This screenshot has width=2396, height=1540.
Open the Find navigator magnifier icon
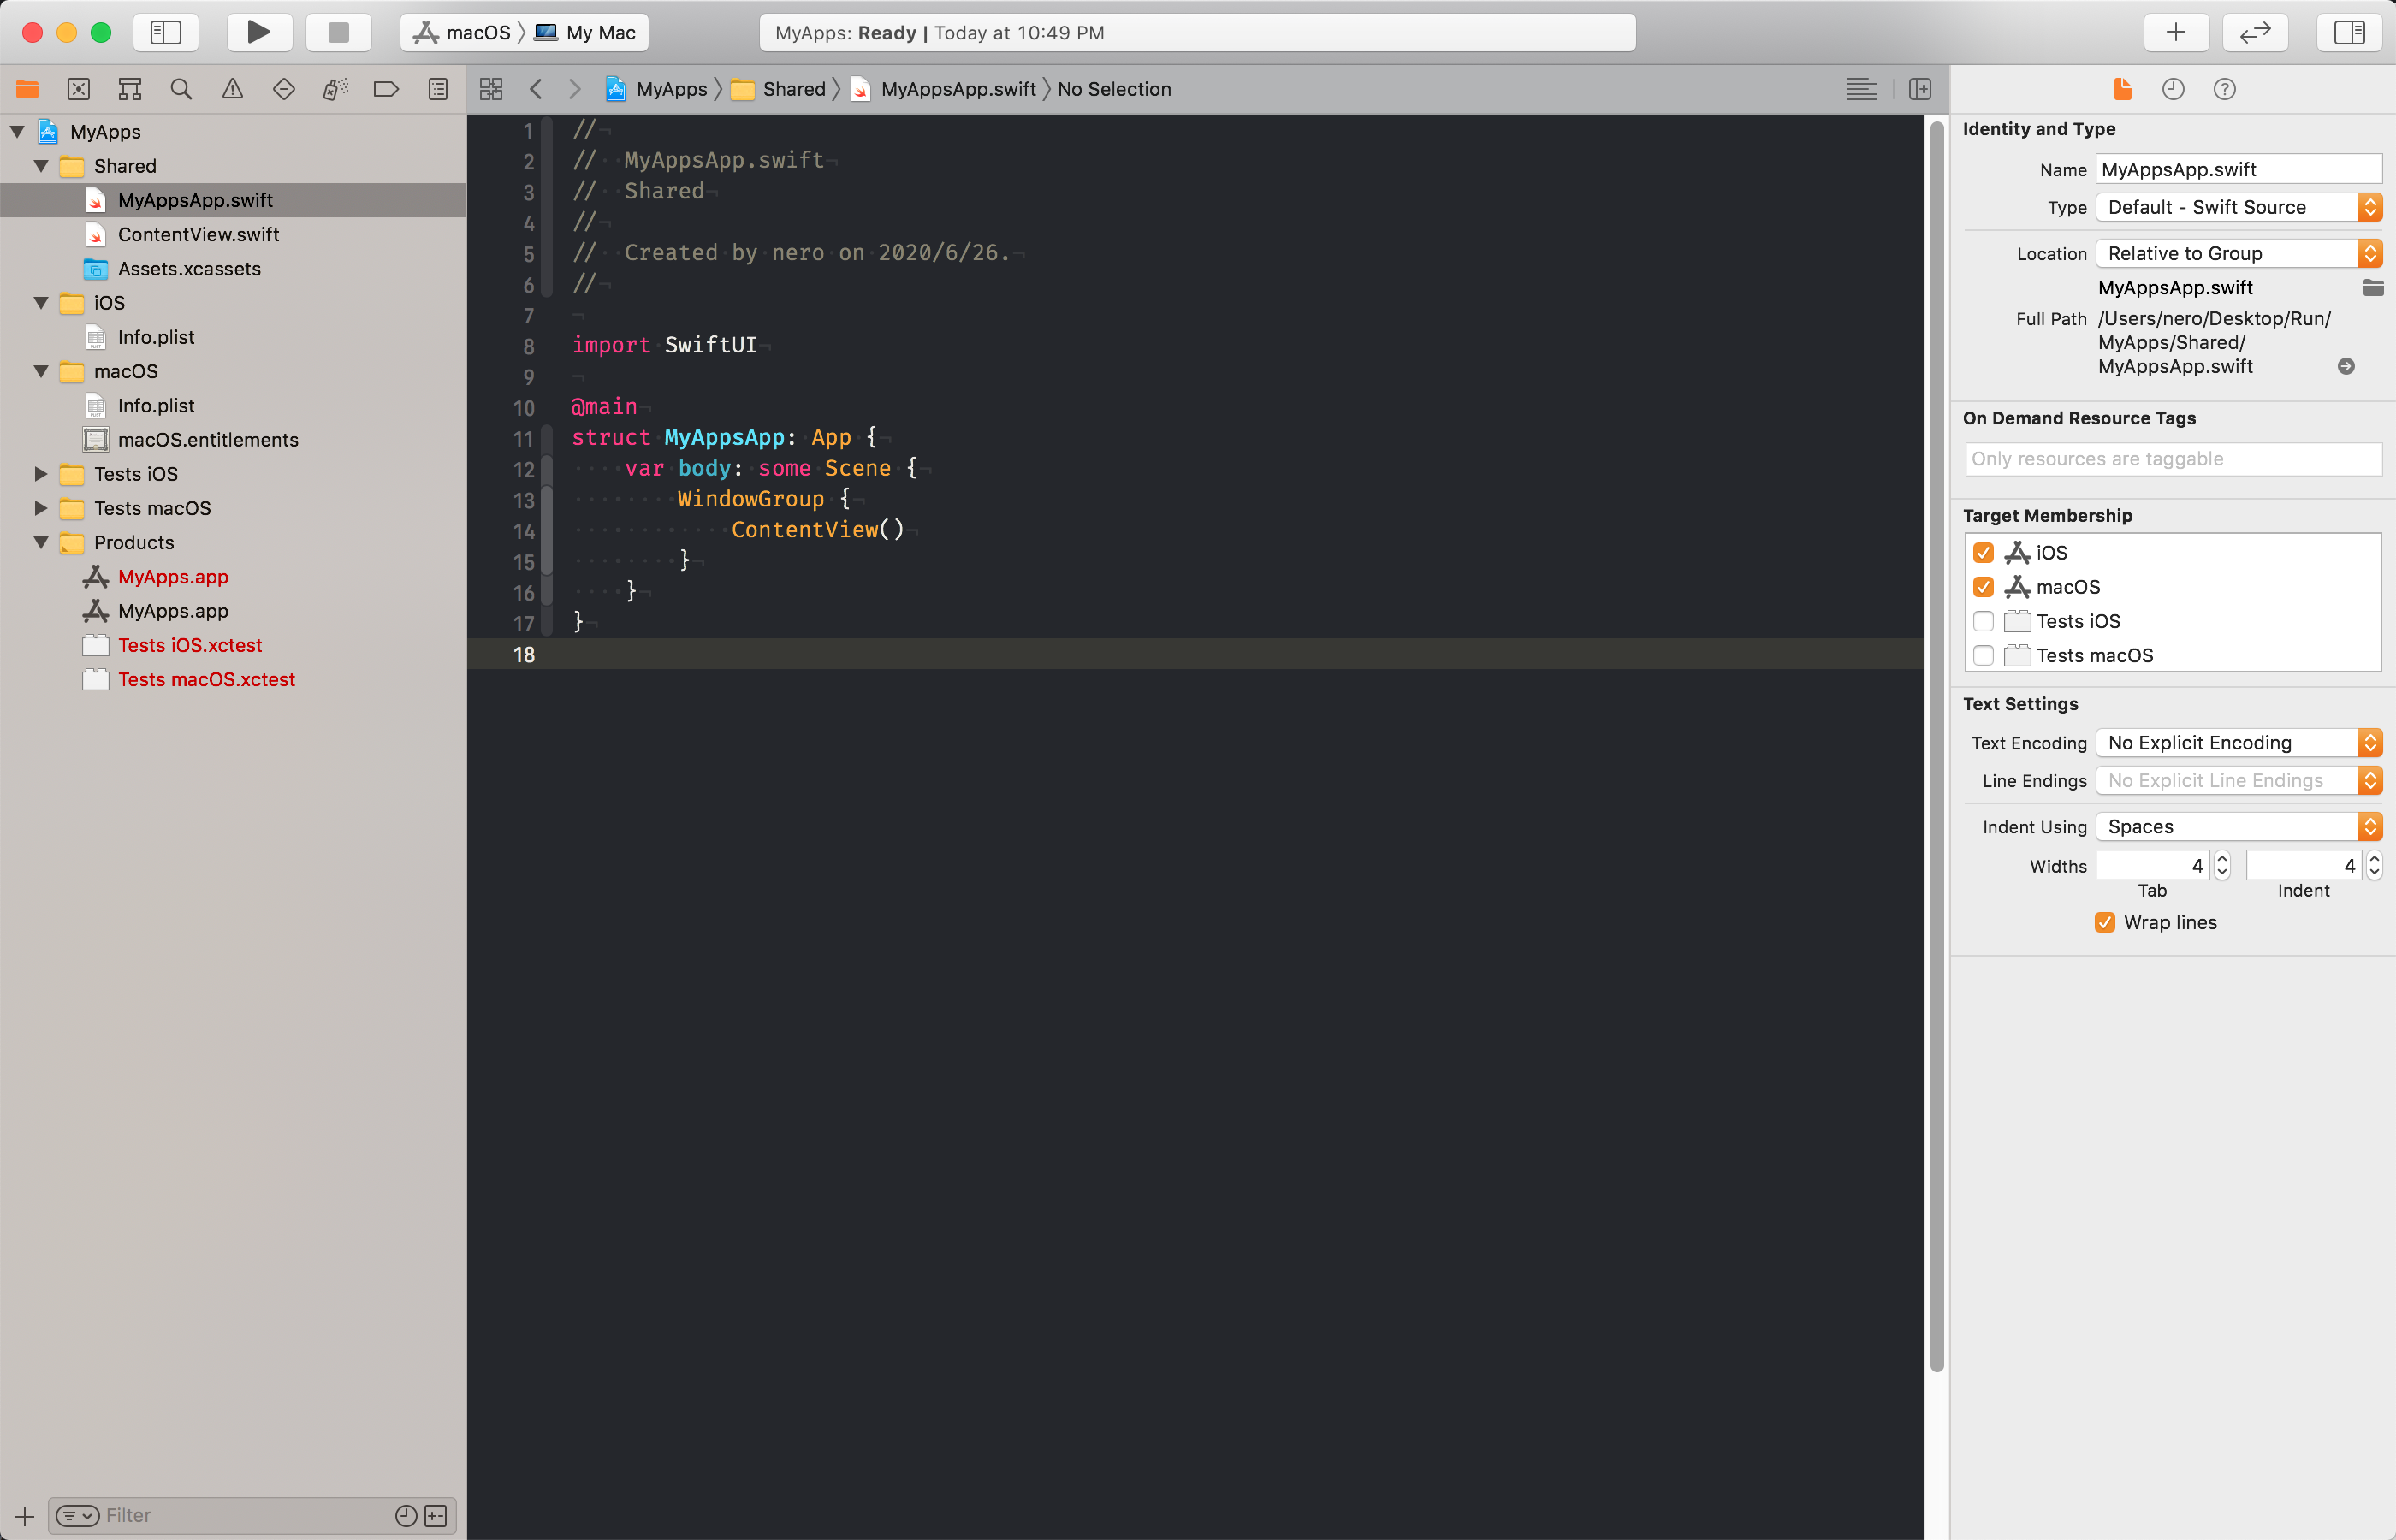coord(181,89)
